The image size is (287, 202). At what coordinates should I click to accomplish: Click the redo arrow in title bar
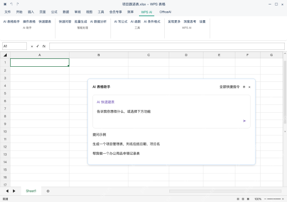tap(17, 4)
